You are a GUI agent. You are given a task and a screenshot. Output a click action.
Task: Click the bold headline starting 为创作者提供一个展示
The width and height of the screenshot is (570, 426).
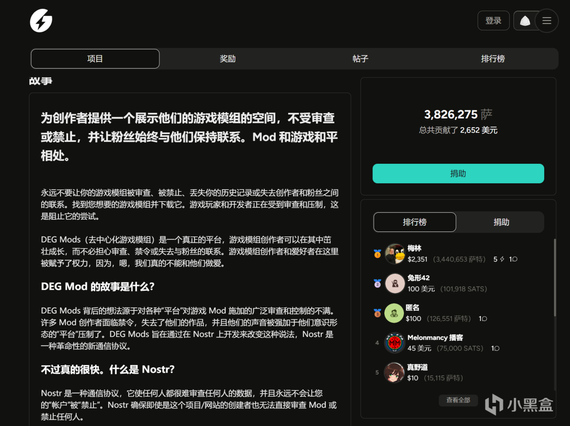(189, 137)
